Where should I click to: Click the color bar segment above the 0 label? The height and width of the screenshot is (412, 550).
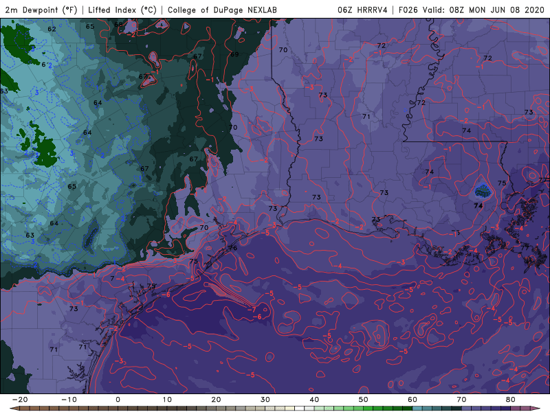123,409
